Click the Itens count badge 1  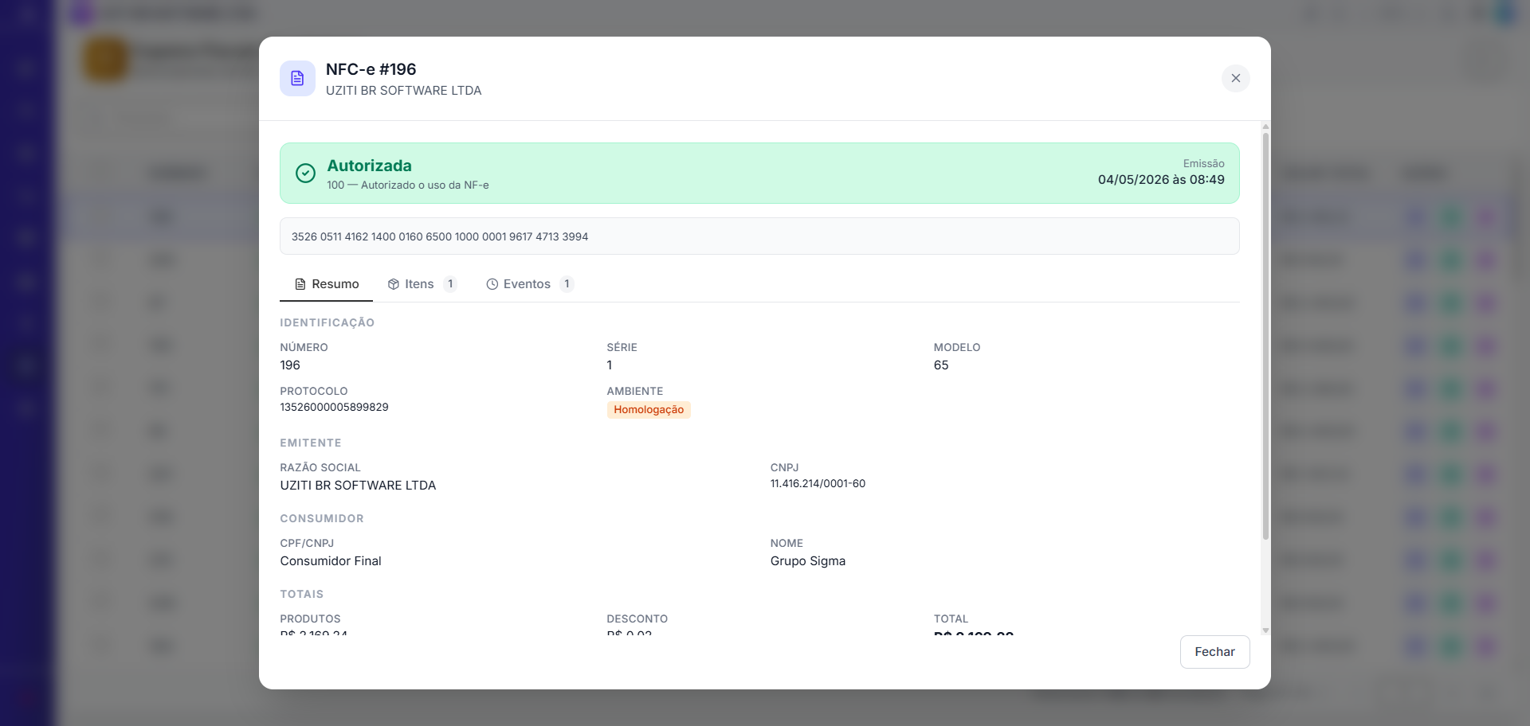click(x=450, y=284)
